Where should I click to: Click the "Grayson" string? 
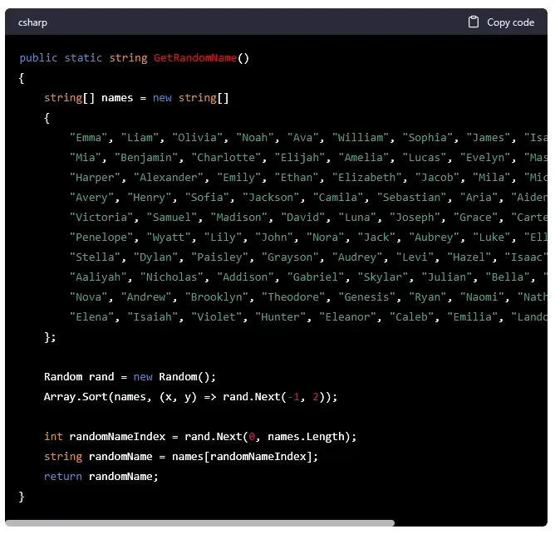coord(290,257)
